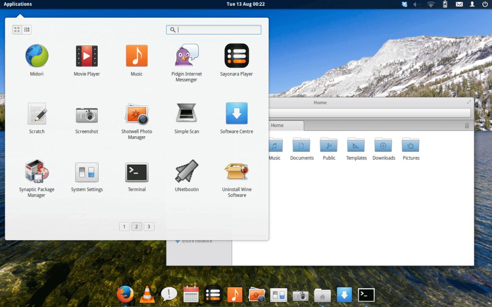
Task: Open System Settings in launcher grid
Action: click(x=86, y=172)
